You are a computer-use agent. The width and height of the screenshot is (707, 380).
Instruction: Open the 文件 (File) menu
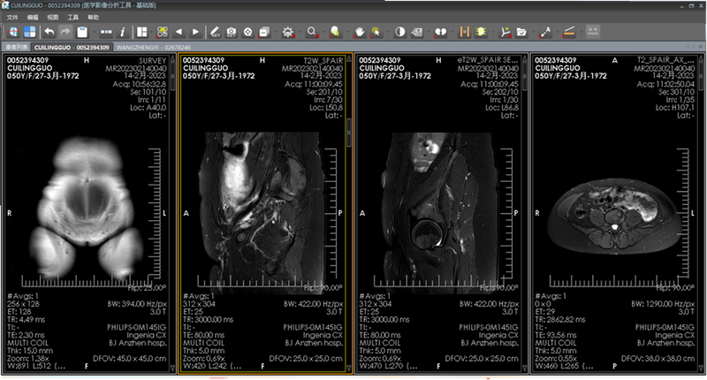click(12, 17)
